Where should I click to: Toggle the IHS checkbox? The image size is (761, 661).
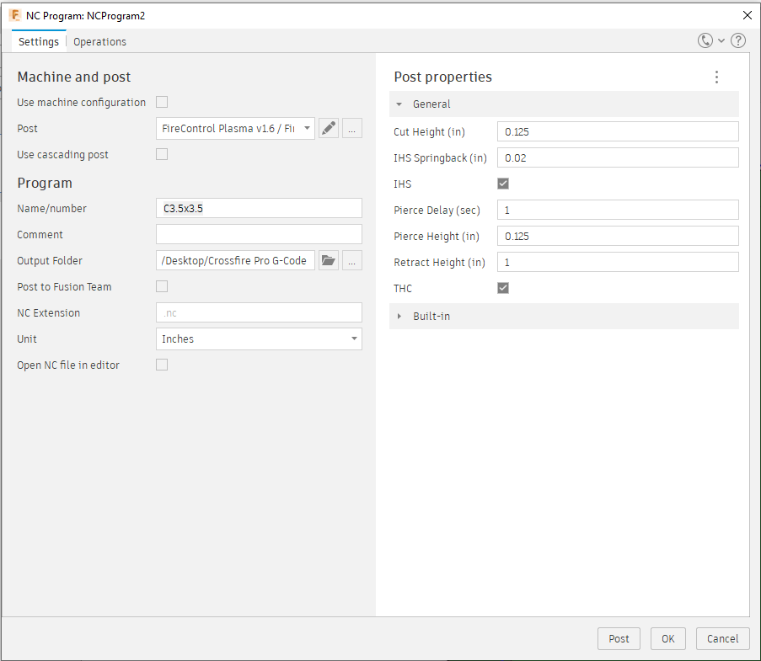pos(503,184)
